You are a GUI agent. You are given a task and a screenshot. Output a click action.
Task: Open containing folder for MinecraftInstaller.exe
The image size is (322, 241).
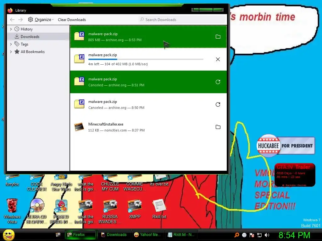tap(218, 127)
